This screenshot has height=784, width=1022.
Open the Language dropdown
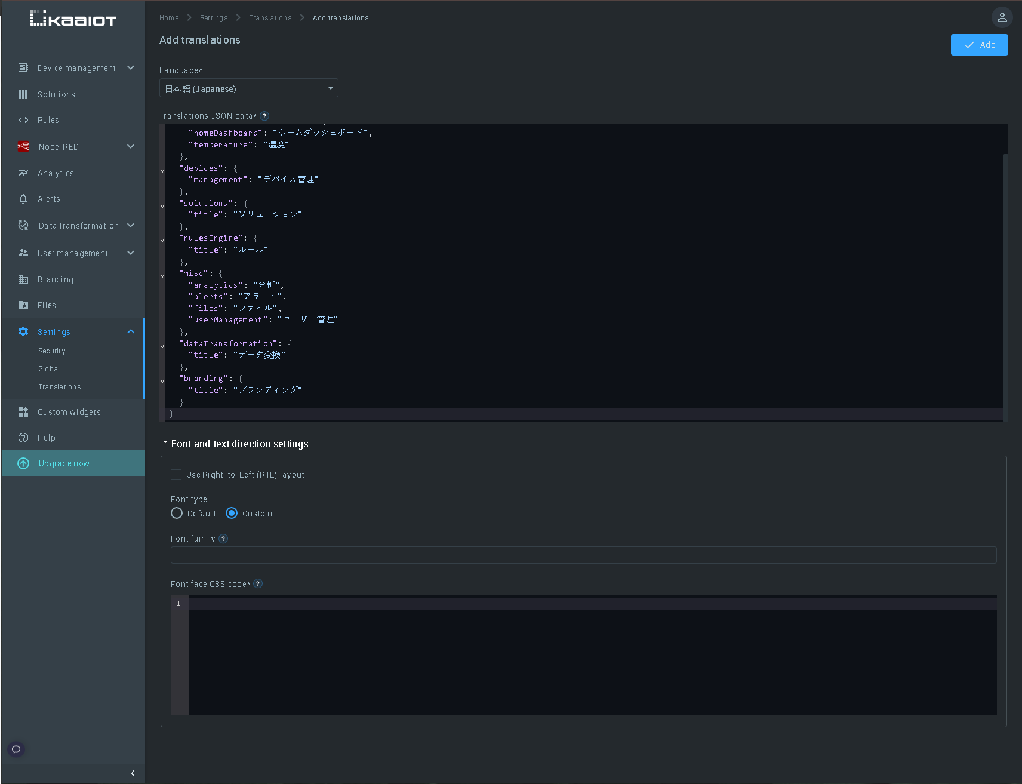point(249,88)
